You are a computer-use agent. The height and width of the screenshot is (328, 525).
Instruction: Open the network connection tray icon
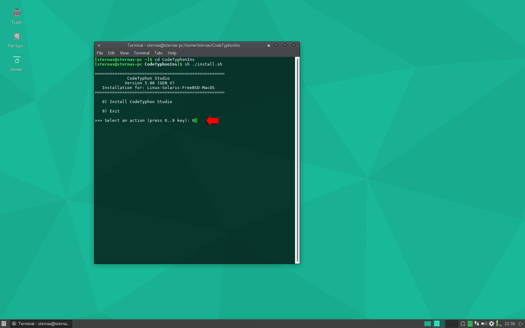tap(477, 324)
